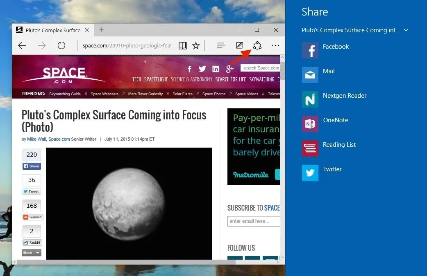Open the More actions ellipsis menu
The image size is (427, 276).
(x=275, y=45)
